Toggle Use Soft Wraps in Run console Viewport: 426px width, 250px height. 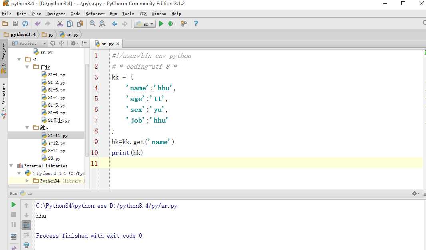(x=26, y=225)
